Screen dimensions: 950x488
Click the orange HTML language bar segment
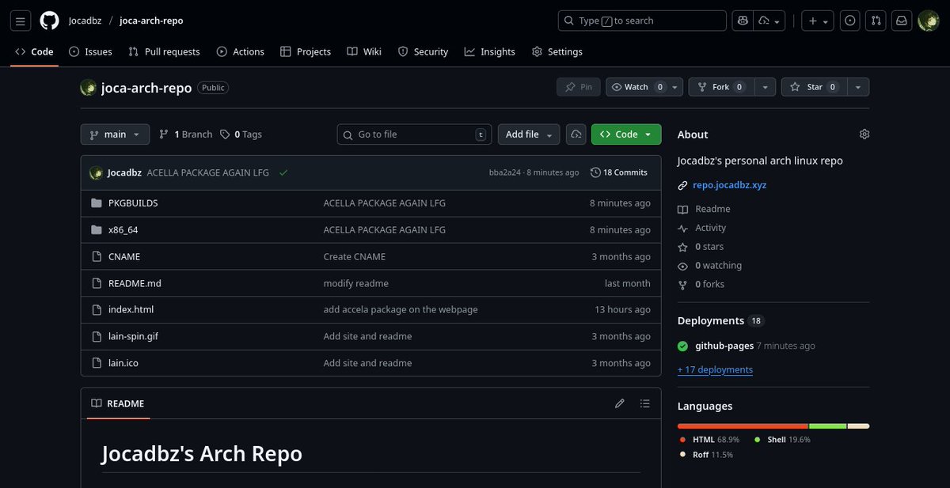coord(740,426)
